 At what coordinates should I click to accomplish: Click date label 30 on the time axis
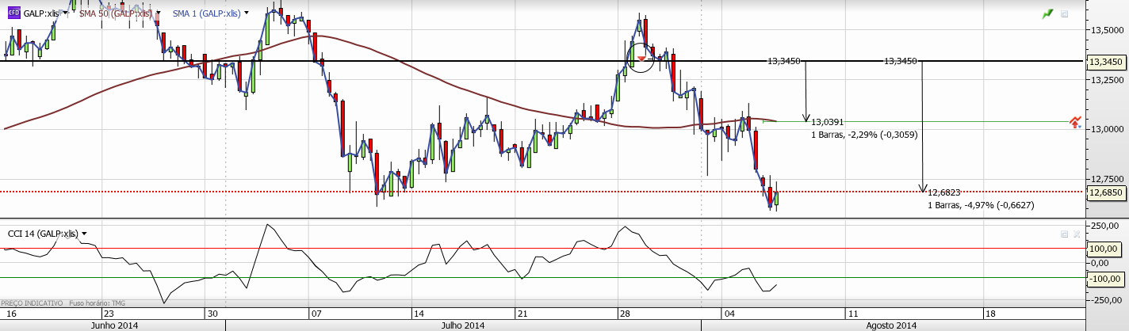click(212, 313)
